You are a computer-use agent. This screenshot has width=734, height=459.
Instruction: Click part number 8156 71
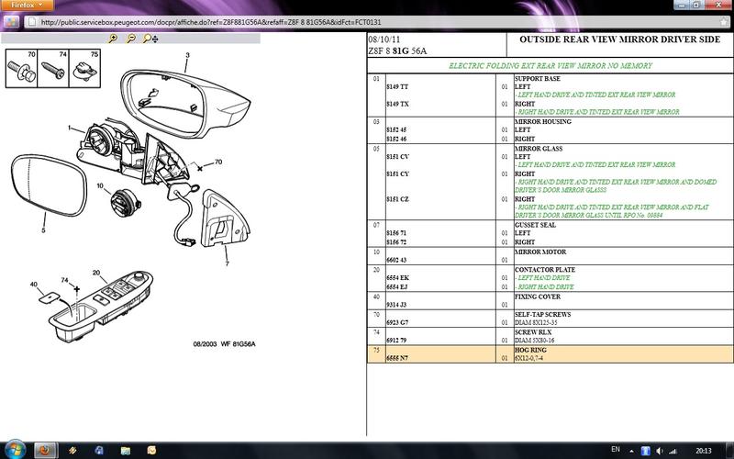pyautogui.click(x=396, y=233)
